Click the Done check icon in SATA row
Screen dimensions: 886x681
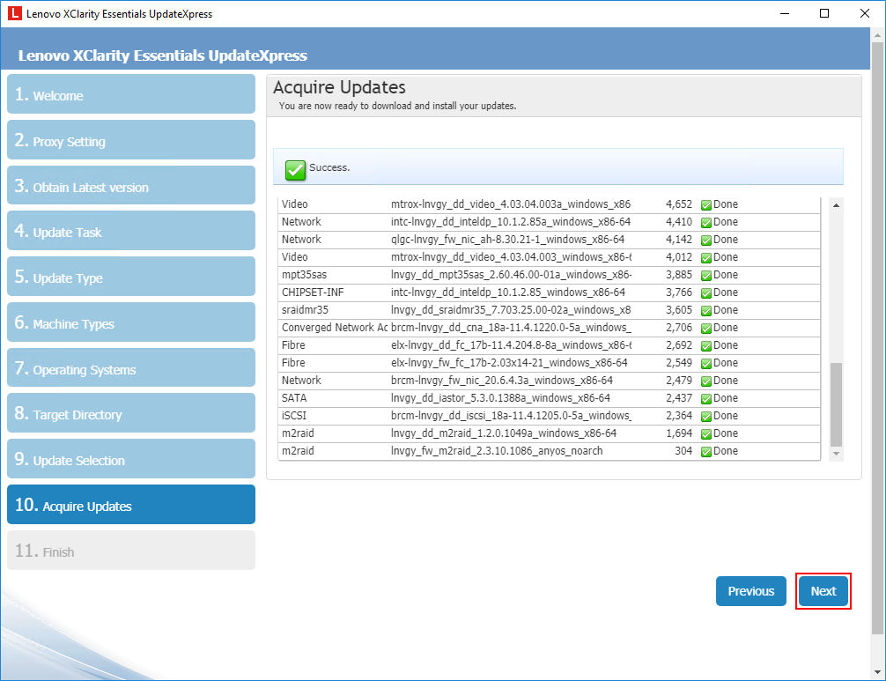pyautogui.click(x=706, y=399)
